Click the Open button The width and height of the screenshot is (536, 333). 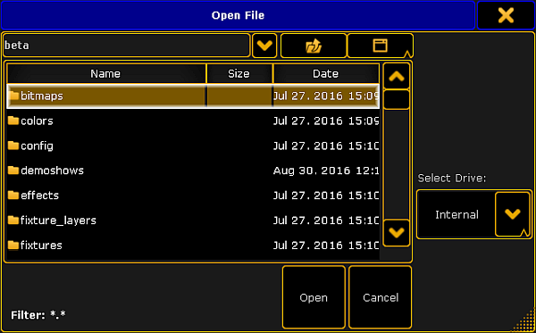[314, 297]
